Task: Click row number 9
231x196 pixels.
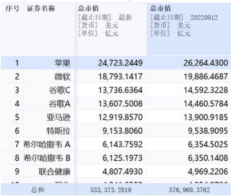Action: click(x=17, y=172)
